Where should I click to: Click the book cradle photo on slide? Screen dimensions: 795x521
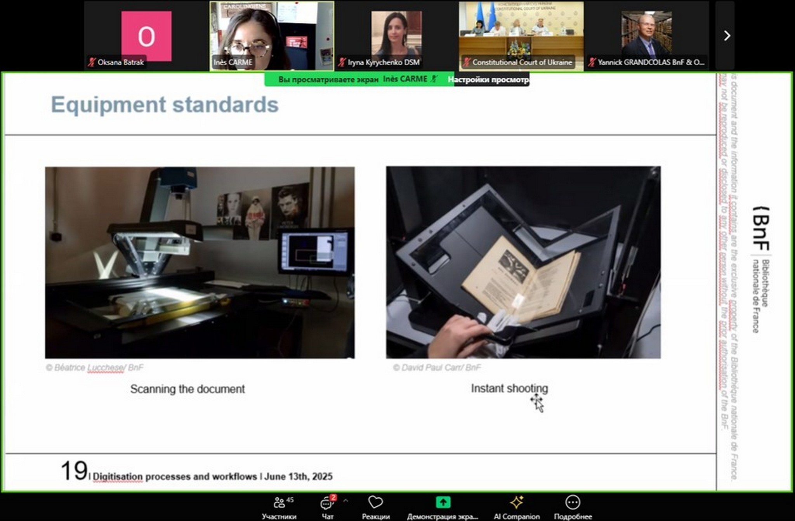[523, 262]
